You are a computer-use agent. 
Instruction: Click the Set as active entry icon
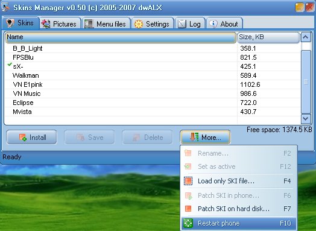[188, 166]
